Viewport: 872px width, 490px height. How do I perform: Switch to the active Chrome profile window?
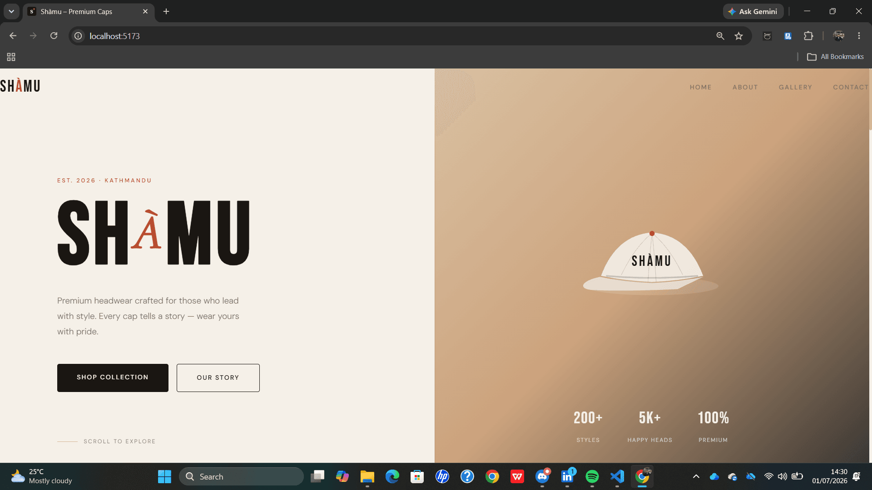pos(642,476)
